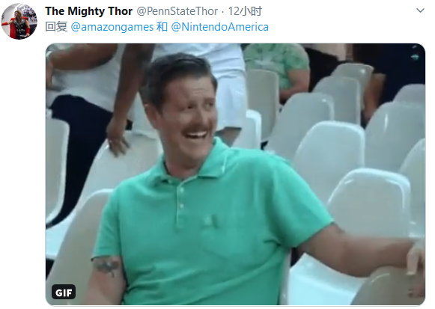
Task: Open the @NintendoAmerica mention link
Action: point(219,27)
